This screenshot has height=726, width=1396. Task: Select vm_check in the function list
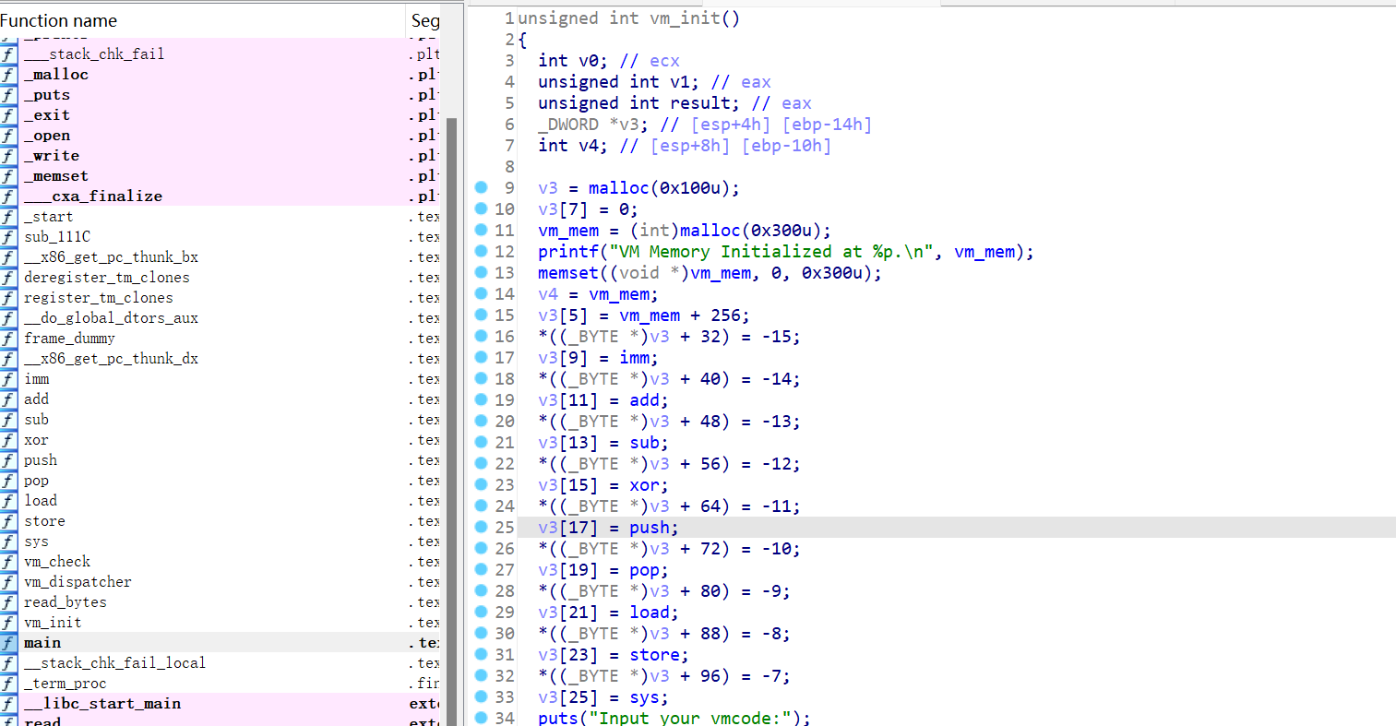pos(57,562)
